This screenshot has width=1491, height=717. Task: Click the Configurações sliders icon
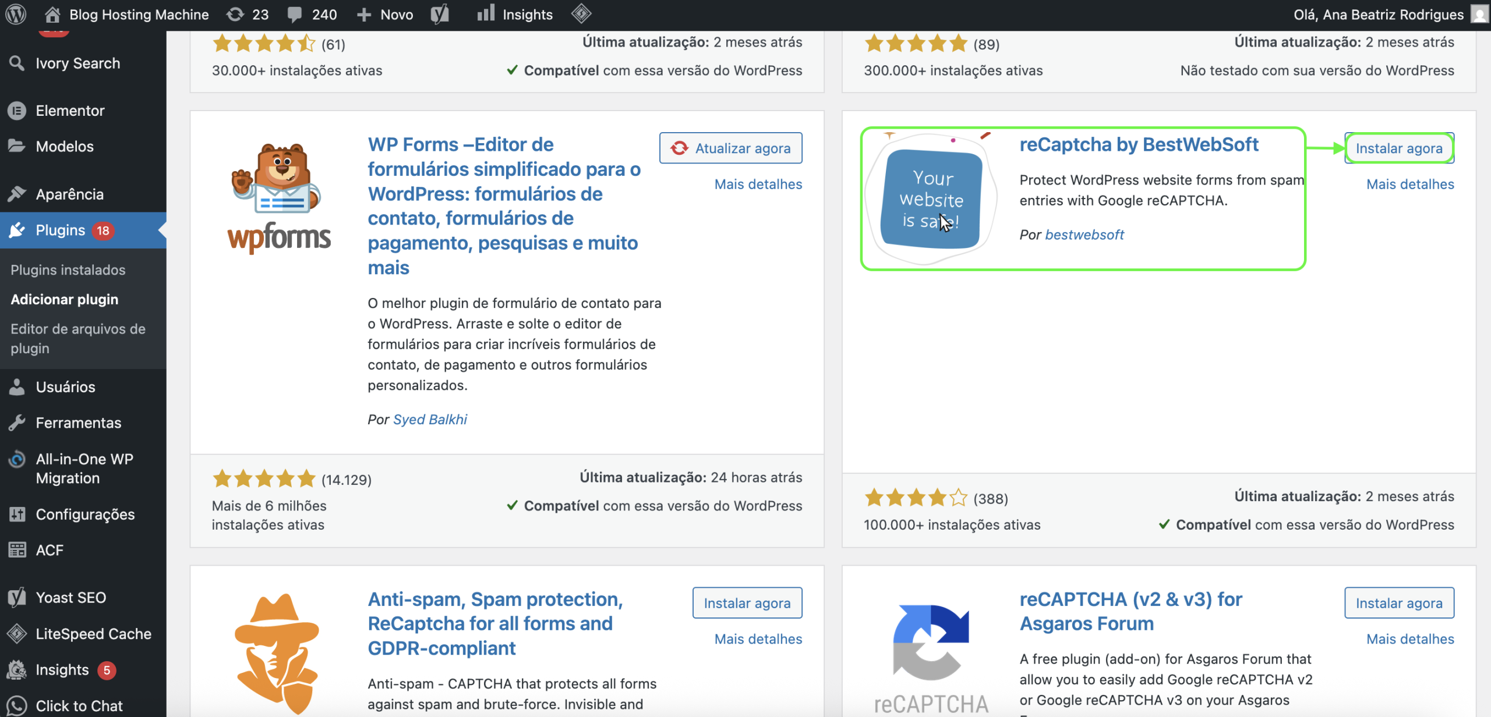pos(17,514)
